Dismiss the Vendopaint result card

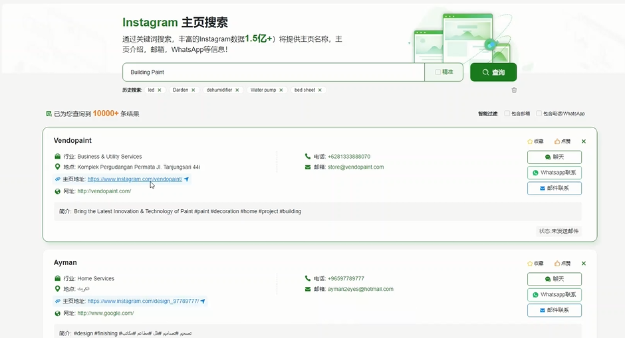[584, 141]
